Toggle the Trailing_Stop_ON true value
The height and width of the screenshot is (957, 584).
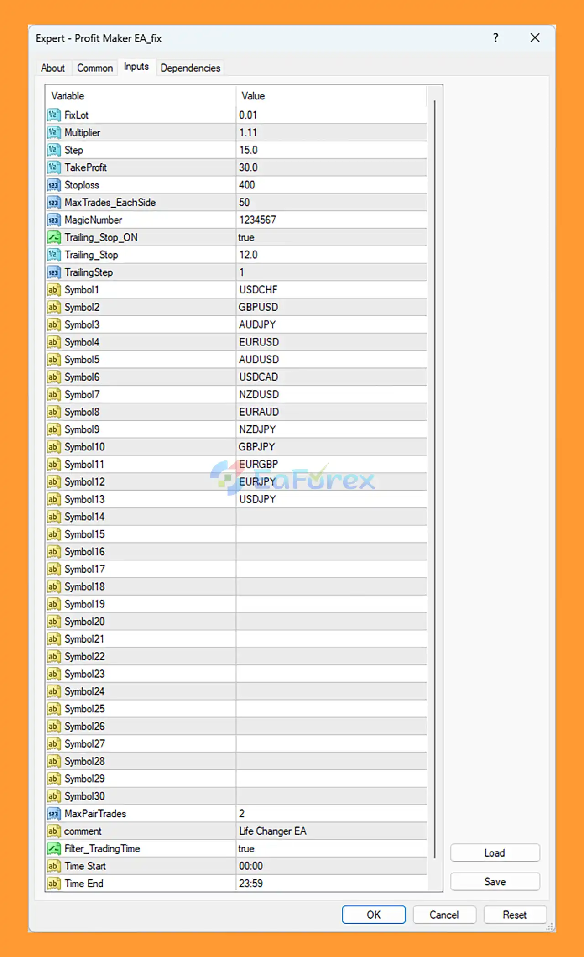(x=246, y=237)
